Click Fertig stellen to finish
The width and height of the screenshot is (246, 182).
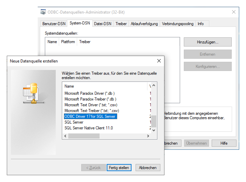(x=119, y=168)
